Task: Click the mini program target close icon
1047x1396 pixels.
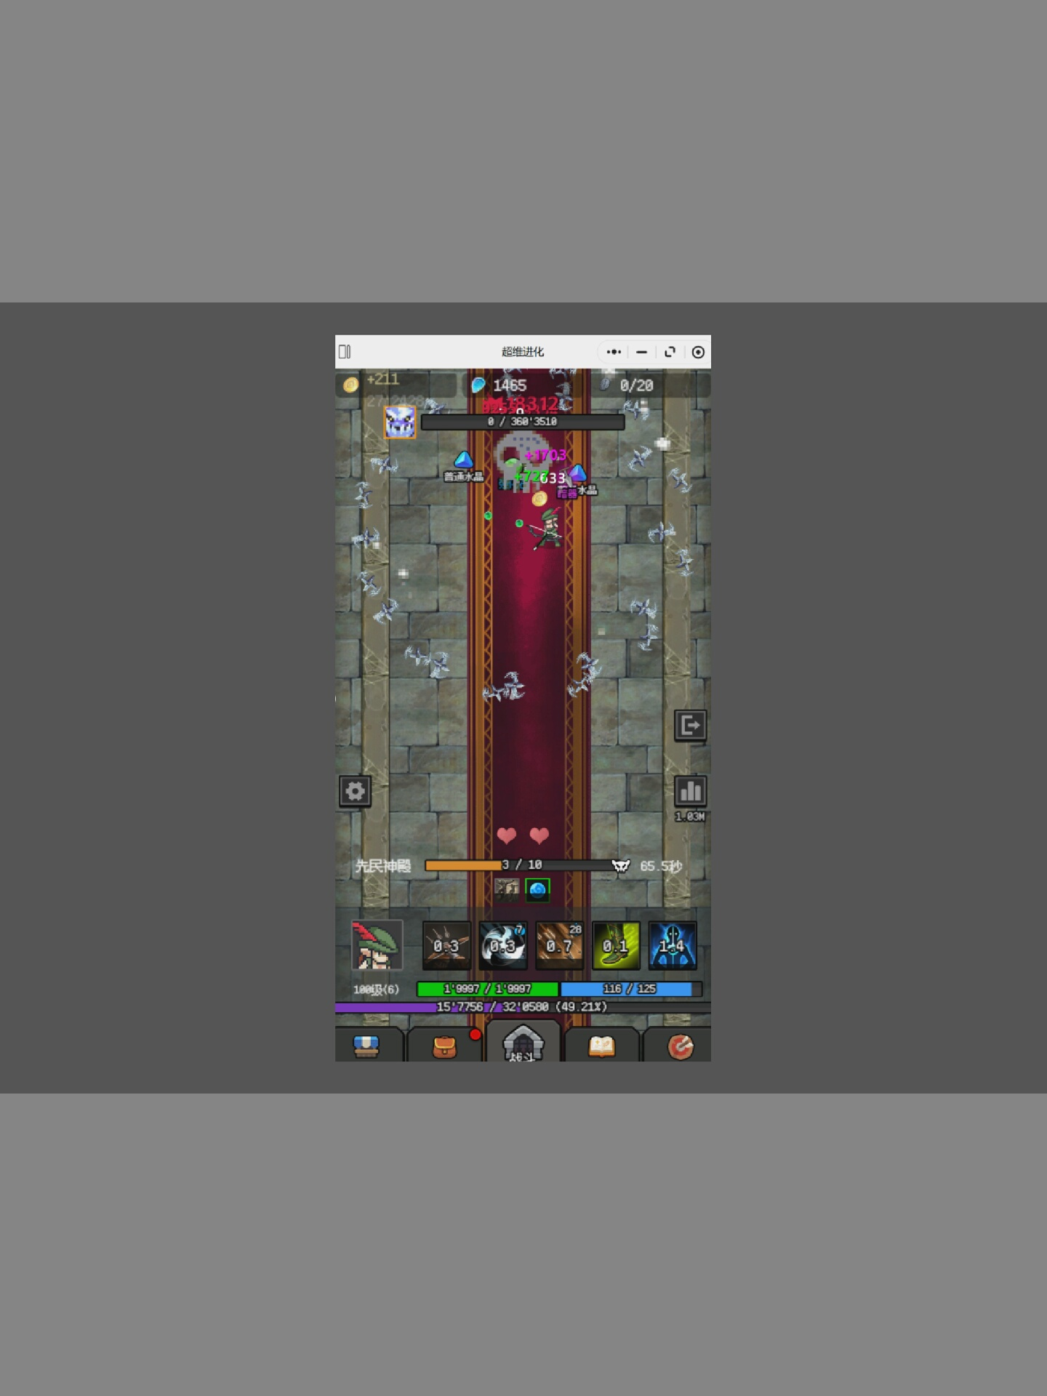Action: [698, 352]
